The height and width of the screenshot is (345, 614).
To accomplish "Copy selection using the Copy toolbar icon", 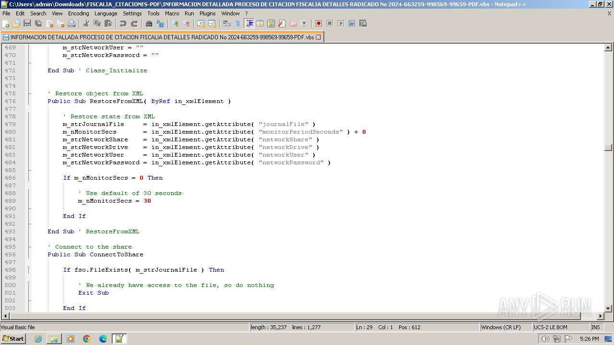I will point(97,23).
